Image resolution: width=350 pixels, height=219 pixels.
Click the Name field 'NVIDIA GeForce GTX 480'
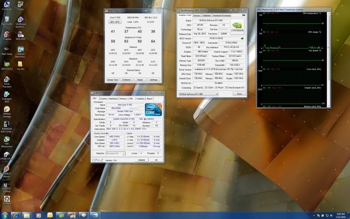(211, 20)
